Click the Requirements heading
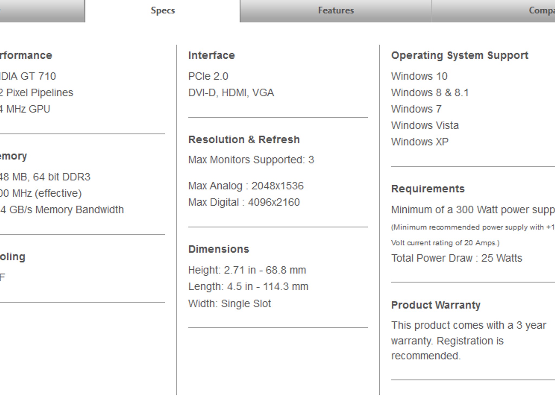 (428, 189)
